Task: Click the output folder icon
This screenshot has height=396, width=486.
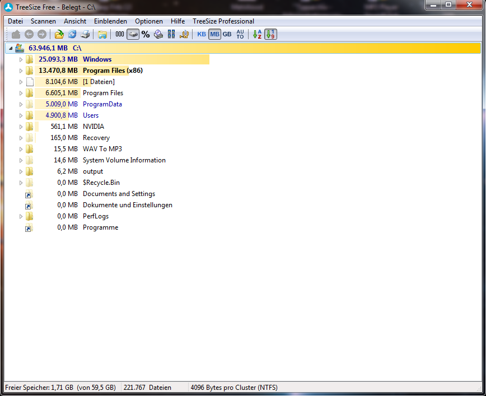Action: pyautogui.click(x=29, y=171)
